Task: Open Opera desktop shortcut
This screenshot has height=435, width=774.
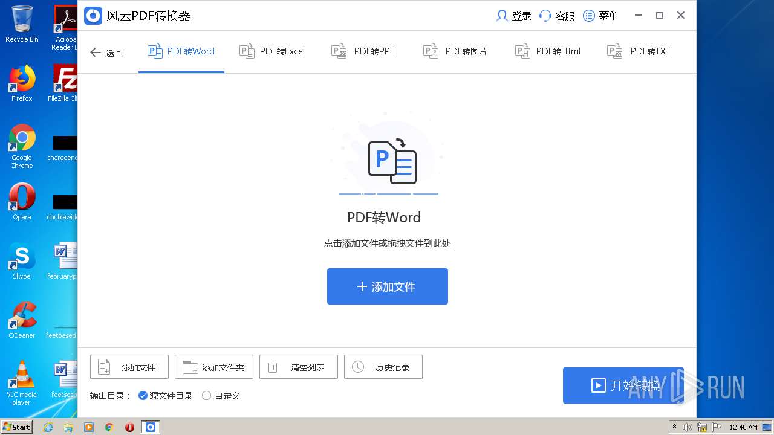Action: (22, 202)
